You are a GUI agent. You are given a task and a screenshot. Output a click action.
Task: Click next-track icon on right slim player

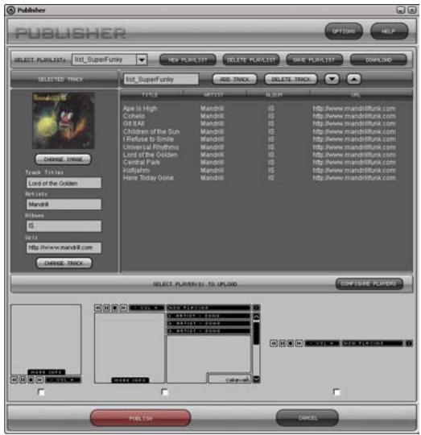coord(299,343)
